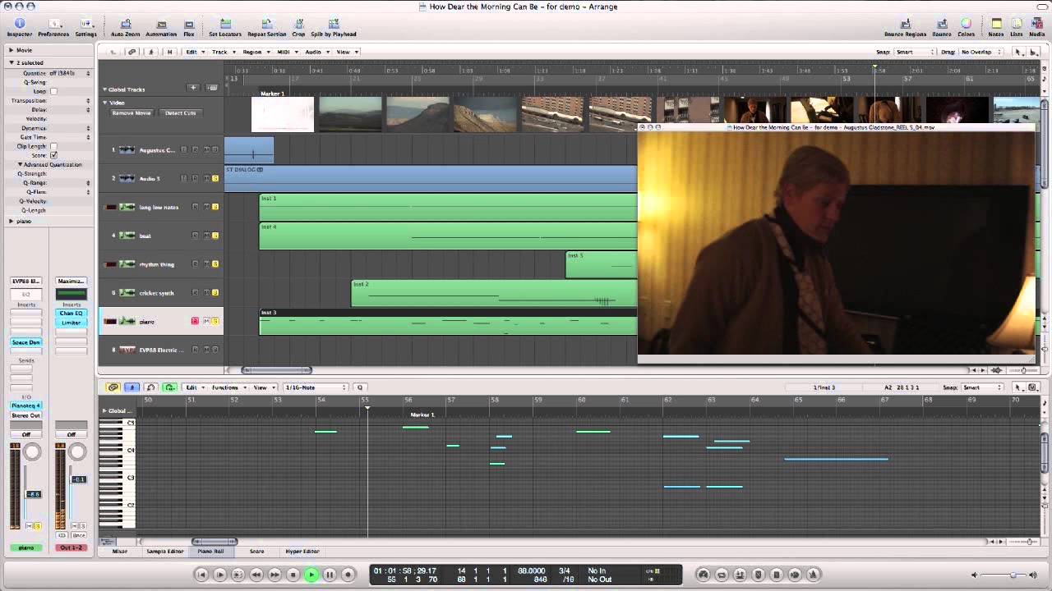This screenshot has height=591, width=1052.
Task: Collapse the Global Tracks disclosure triangle
Action: pyautogui.click(x=104, y=89)
